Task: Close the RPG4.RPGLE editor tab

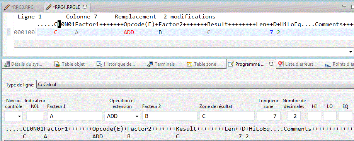Action: 85,7
